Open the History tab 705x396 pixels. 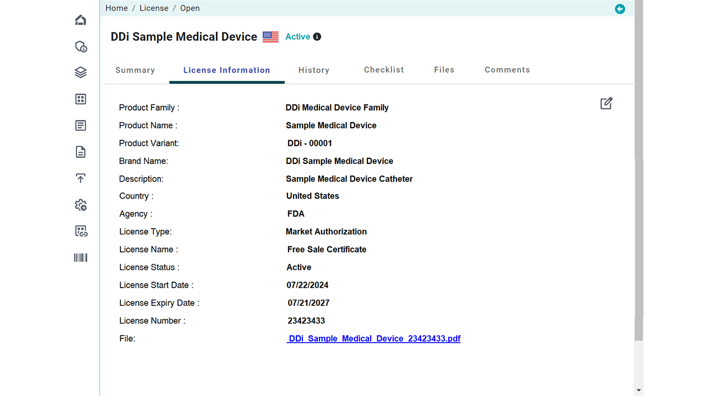point(313,70)
